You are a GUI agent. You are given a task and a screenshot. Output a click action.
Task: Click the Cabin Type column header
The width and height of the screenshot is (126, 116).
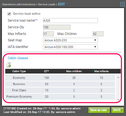[x=19, y=71]
